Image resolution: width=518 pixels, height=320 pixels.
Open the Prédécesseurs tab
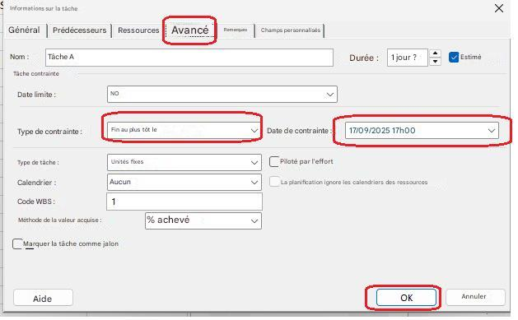79,30
